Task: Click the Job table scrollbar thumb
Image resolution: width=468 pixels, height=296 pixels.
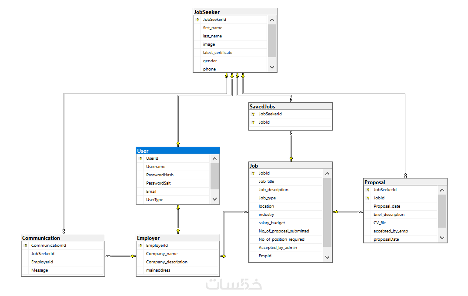Action: pyautogui.click(x=327, y=212)
